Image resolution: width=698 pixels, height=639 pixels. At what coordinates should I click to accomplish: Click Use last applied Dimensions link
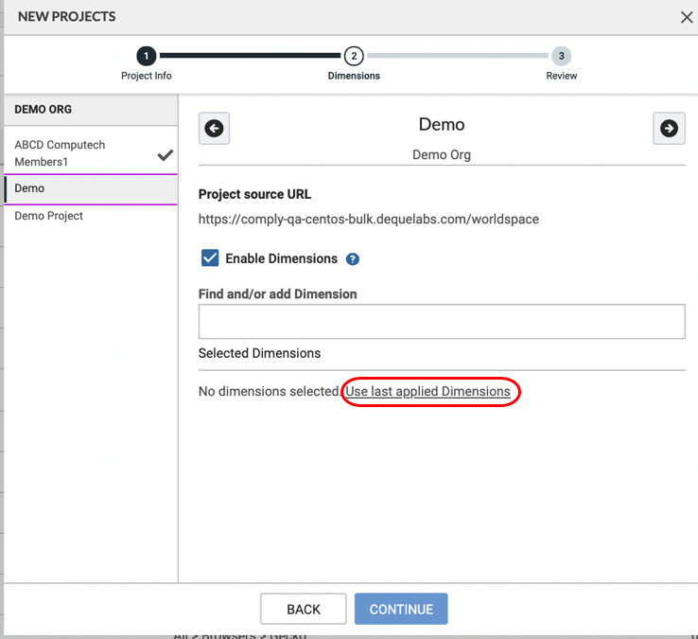click(x=428, y=392)
